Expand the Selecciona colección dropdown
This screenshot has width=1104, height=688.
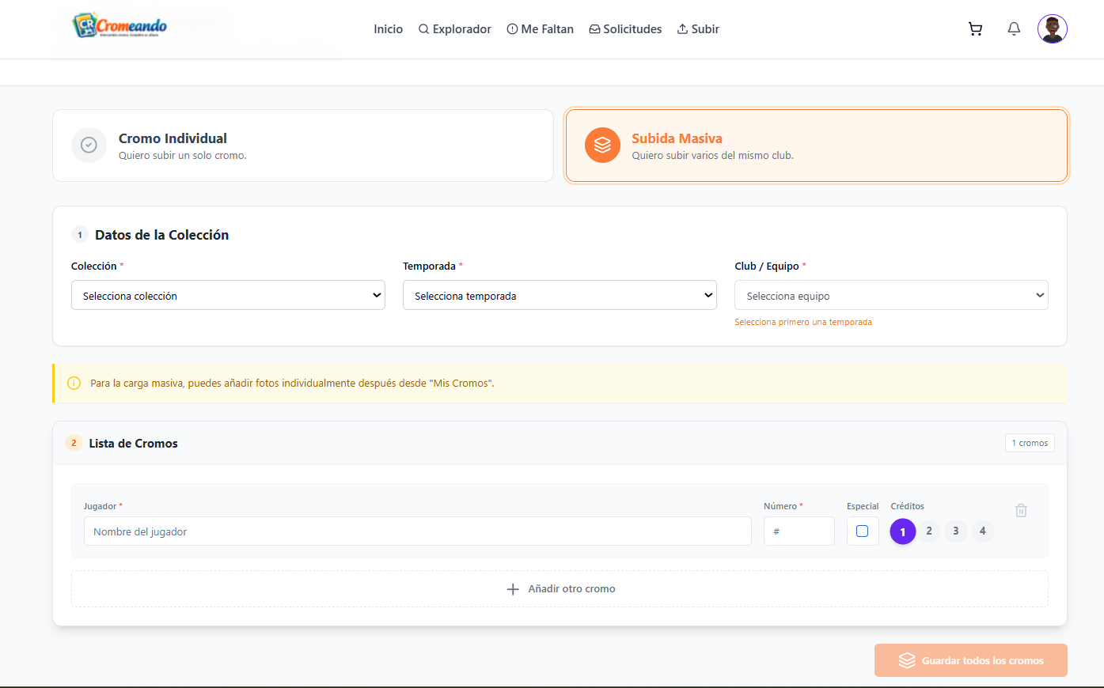pos(228,296)
